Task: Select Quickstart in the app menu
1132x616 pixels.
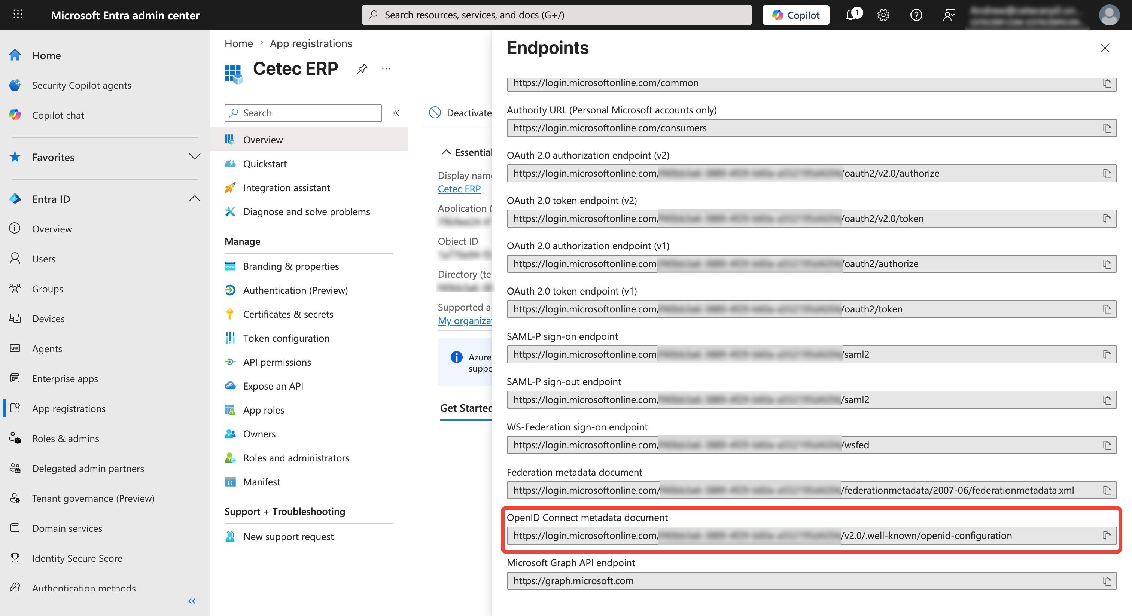Action: (265, 164)
